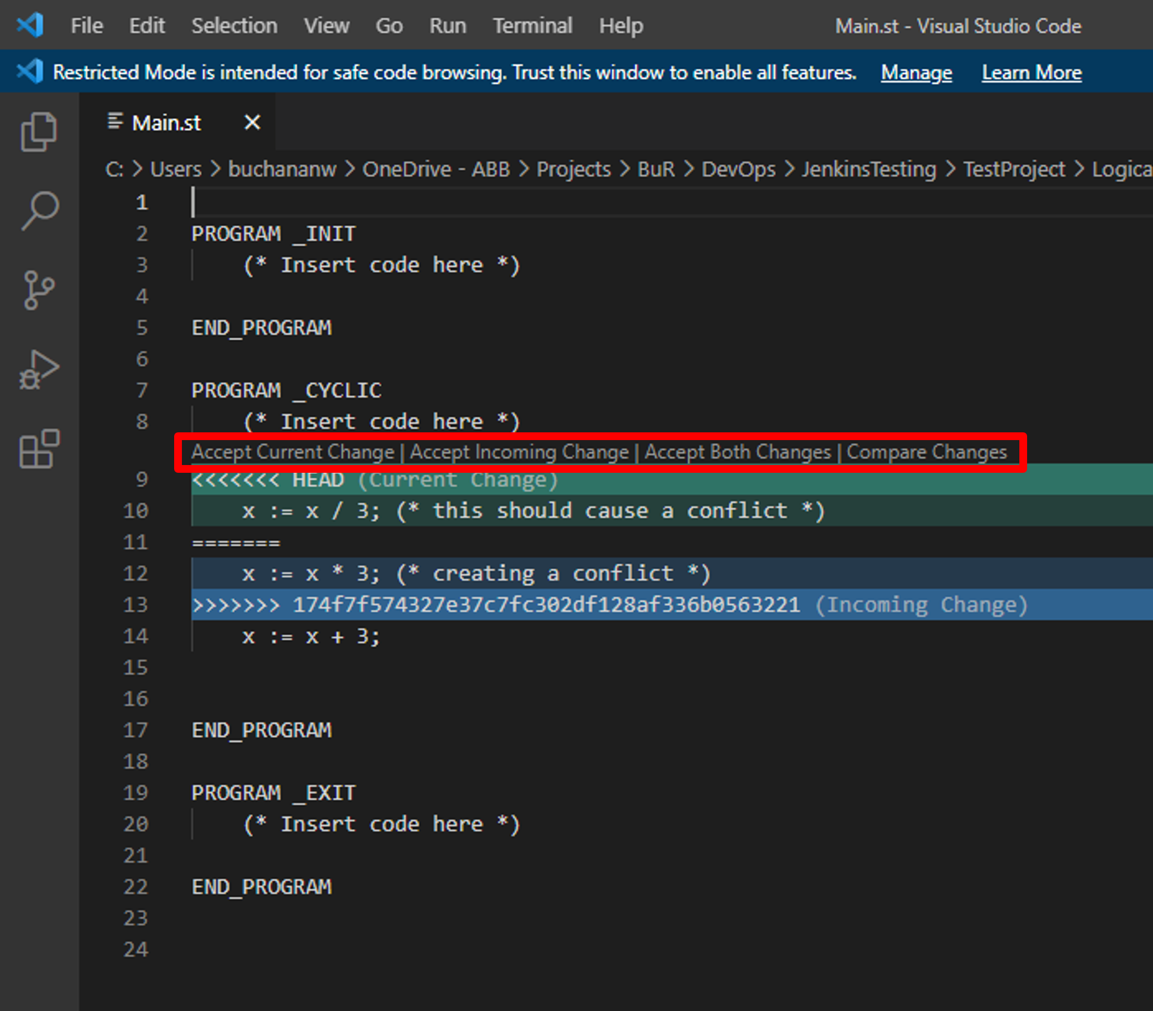The width and height of the screenshot is (1153, 1011).
Task: Click the Projects breadcrumb segment
Action: tap(573, 169)
